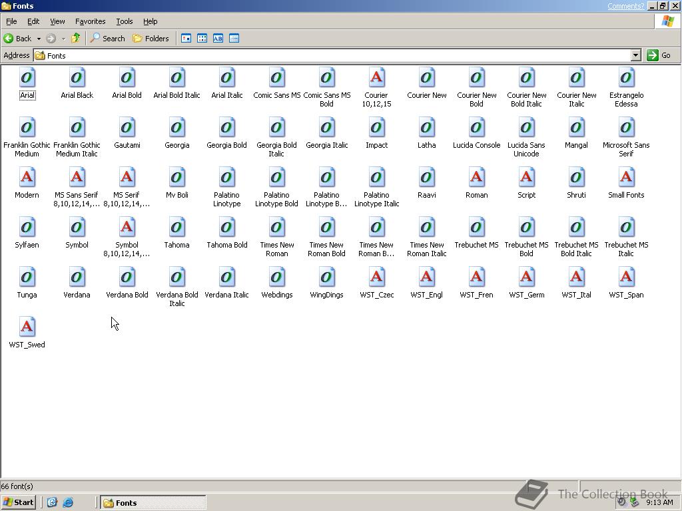Select the Tunga font icon
The image size is (682, 511).
coord(27,277)
